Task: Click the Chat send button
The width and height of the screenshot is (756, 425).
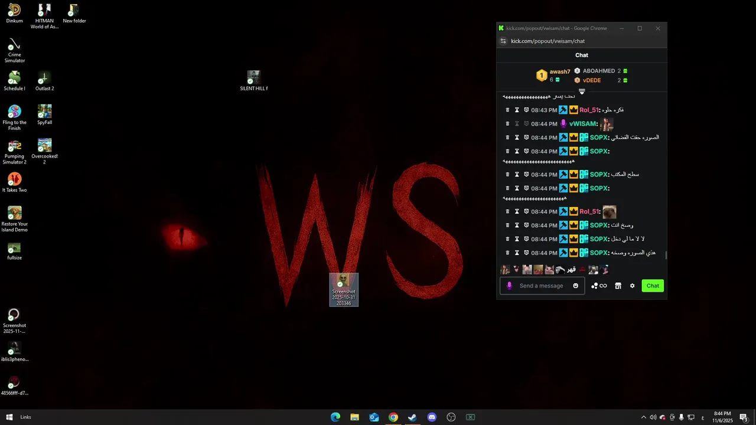Action: 653,286
